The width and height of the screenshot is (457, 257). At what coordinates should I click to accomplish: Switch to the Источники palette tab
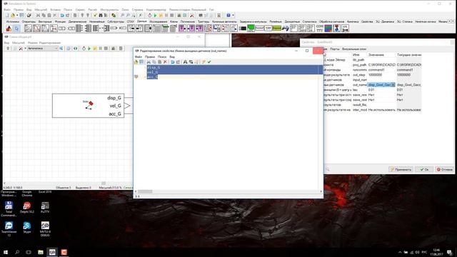point(13,21)
